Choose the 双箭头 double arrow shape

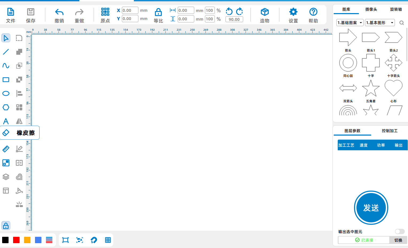coord(348,88)
